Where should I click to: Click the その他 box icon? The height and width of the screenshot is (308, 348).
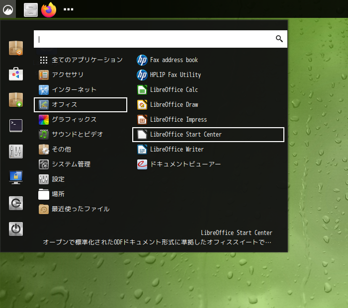pos(44,150)
